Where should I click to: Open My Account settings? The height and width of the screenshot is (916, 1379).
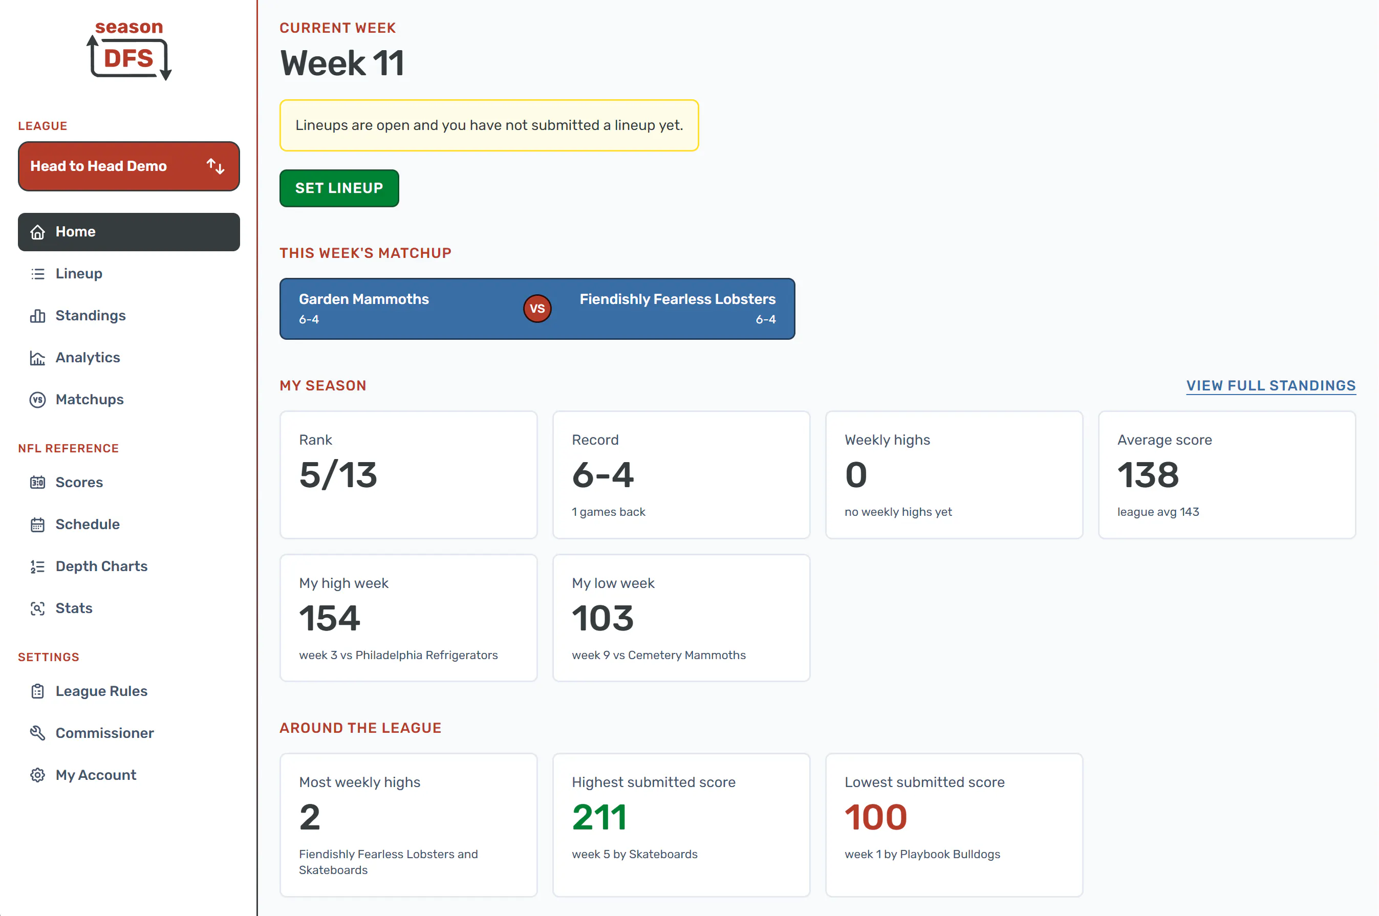click(x=128, y=775)
